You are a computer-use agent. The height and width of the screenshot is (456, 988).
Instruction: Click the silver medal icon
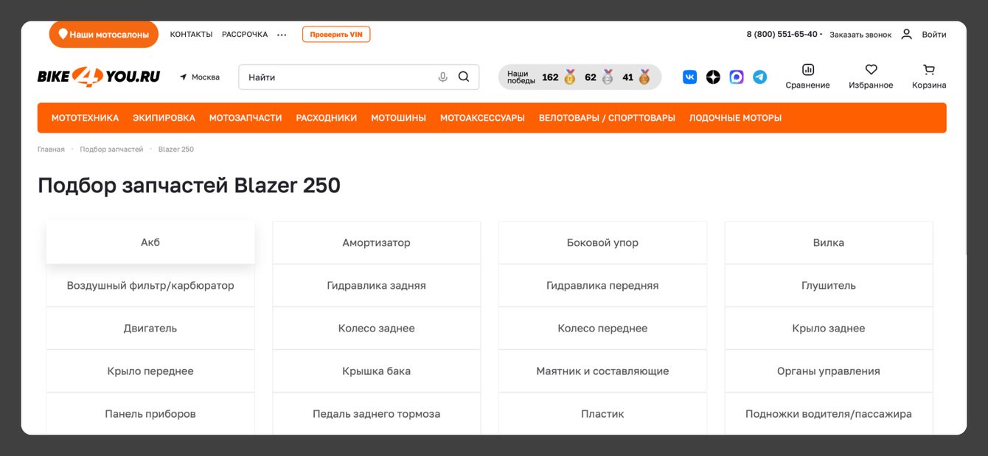point(608,77)
